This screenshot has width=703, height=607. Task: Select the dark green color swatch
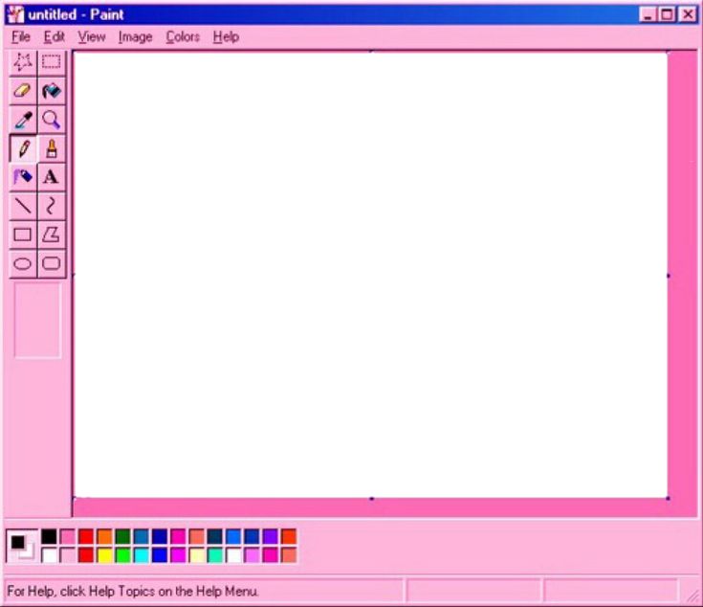click(x=122, y=536)
